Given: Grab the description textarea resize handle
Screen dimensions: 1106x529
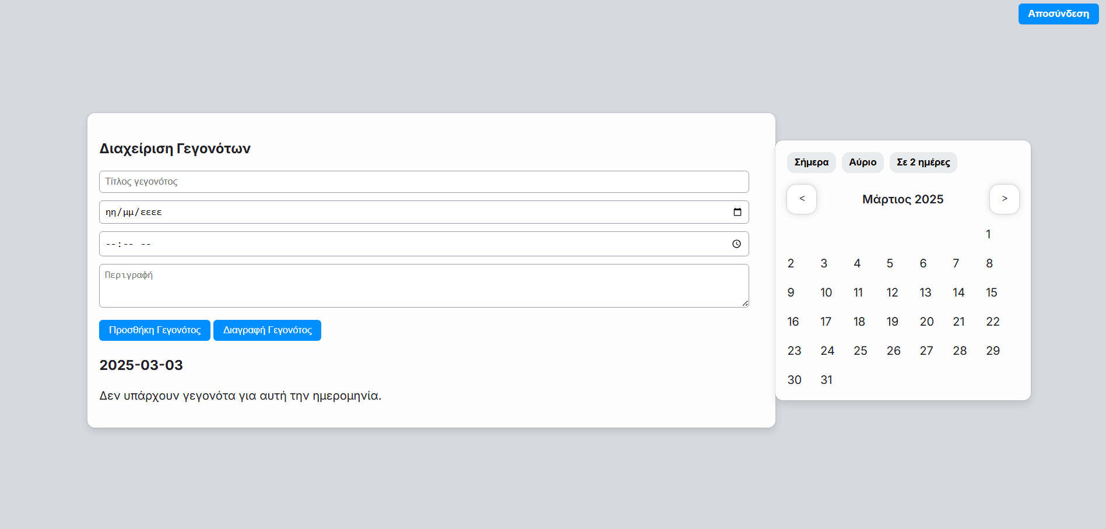Looking at the screenshot, I should pos(745,304).
